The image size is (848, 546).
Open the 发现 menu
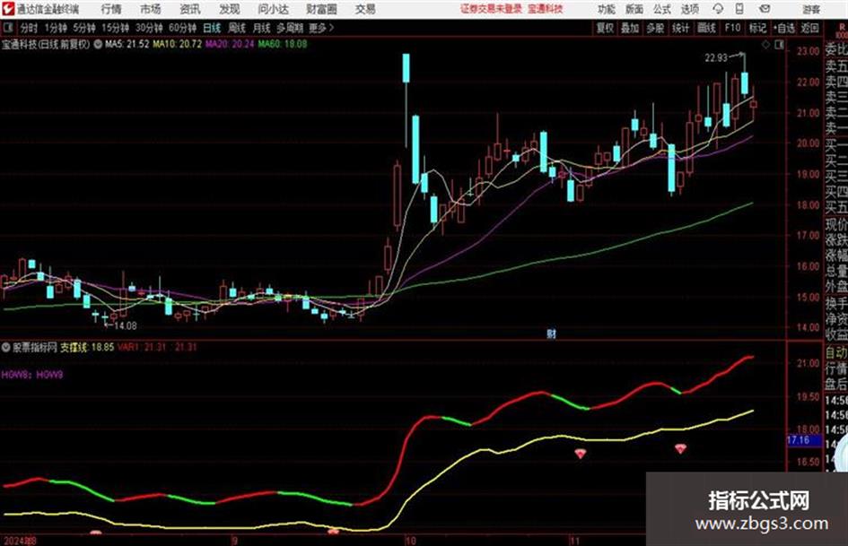[230, 9]
